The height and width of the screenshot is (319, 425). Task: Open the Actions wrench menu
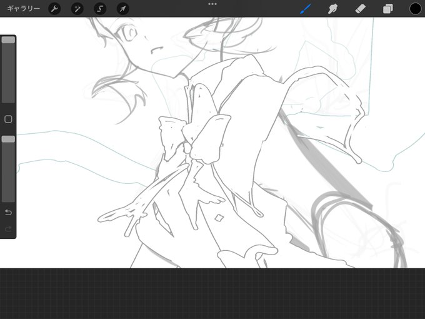[54, 9]
